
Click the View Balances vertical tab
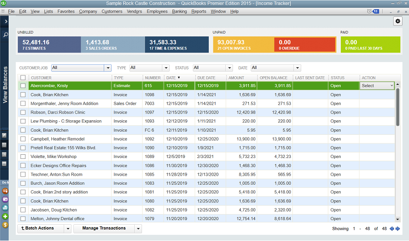click(5, 85)
